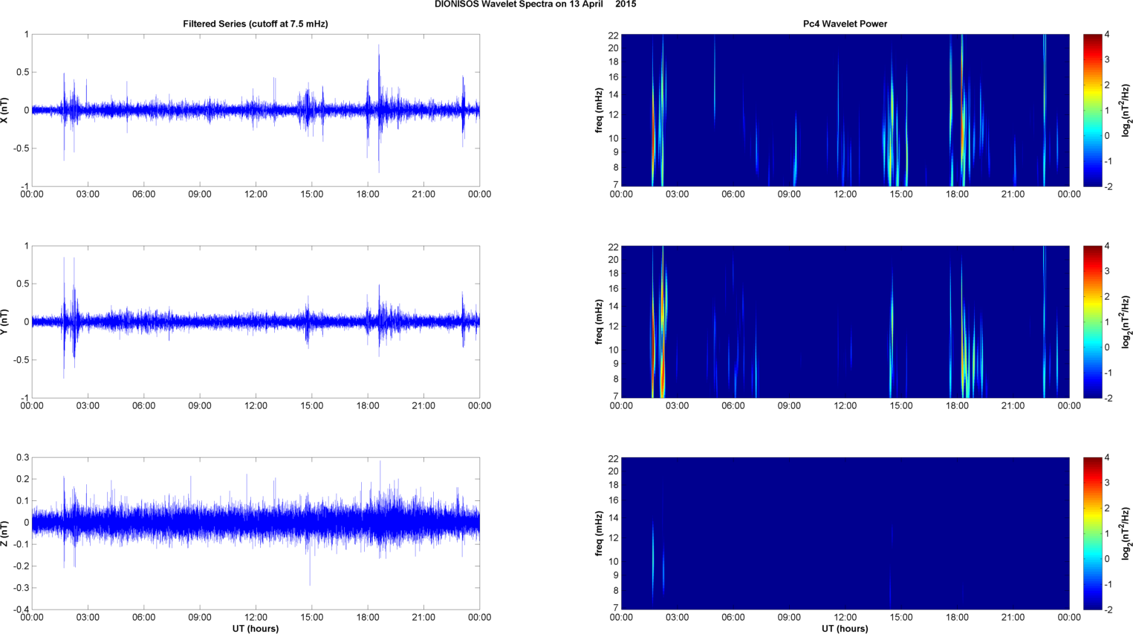Click the 'Y (nT)' axis label
Image resolution: width=1133 pixels, height=634 pixels.
(x=5, y=321)
